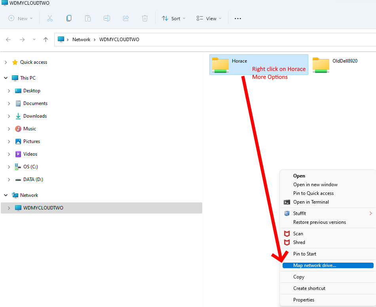
Task: Click the Cut scissors icon in toolbar
Action: coord(49,19)
